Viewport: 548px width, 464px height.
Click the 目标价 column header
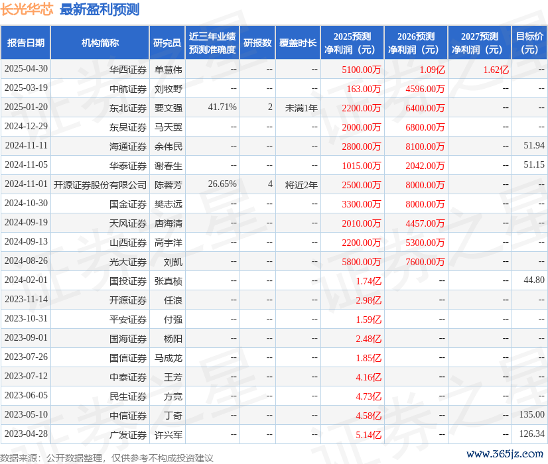click(529, 42)
